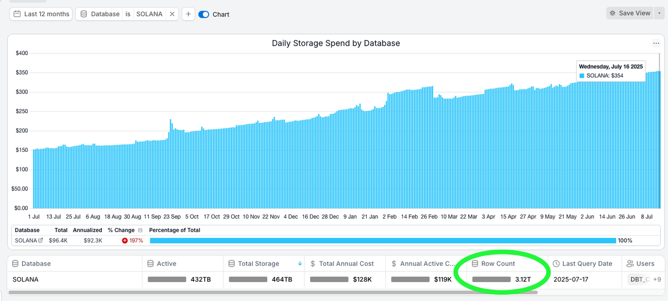Click the 3.12T row count cell
This screenshot has width=668, height=301.
click(x=508, y=279)
